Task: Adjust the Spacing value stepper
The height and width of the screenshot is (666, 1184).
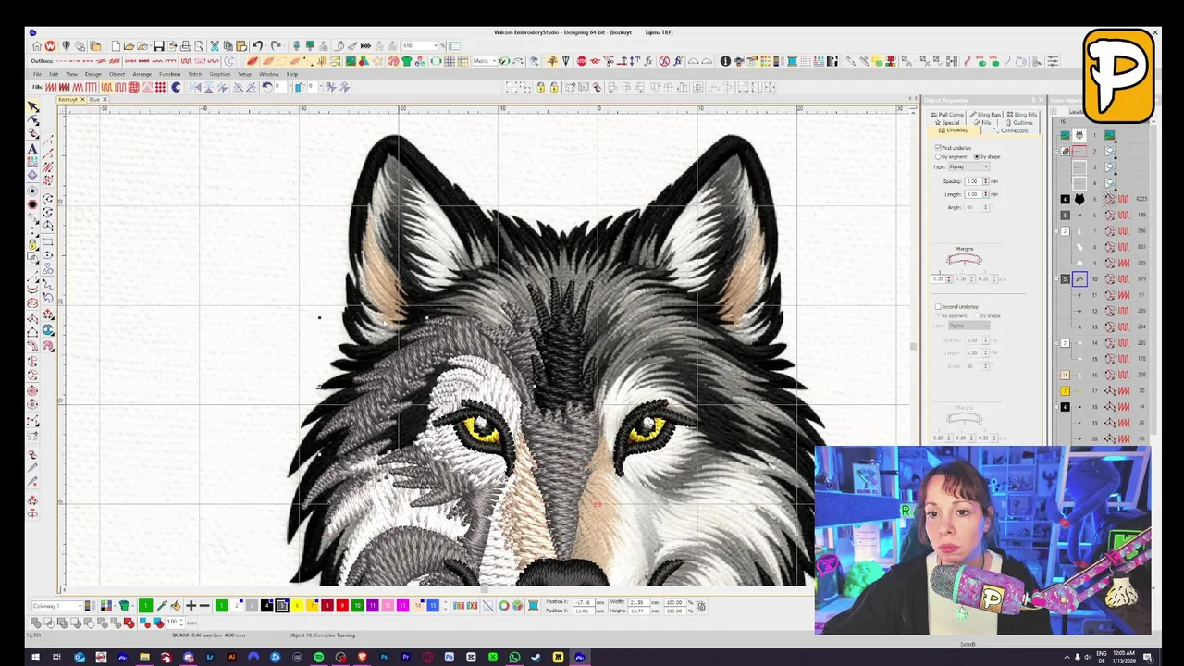Action: tap(986, 181)
